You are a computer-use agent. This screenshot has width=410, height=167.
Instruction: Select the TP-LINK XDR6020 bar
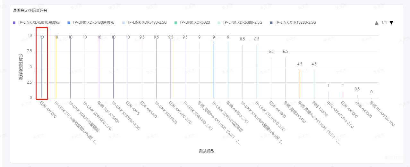pyautogui.click(x=156, y=68)
